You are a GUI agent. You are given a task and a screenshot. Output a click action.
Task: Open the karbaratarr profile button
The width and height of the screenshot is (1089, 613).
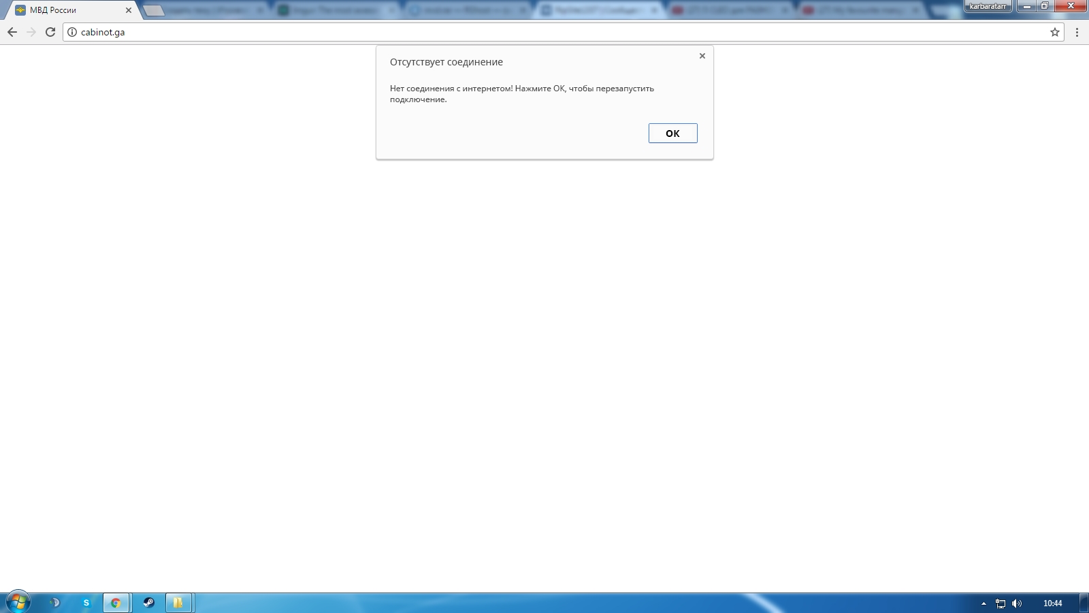coord(988,6)
